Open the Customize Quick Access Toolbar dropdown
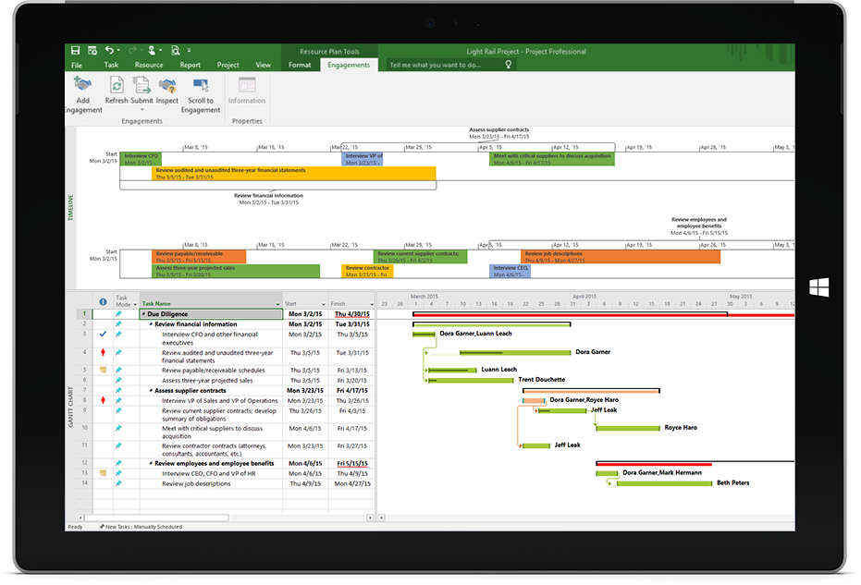This screenshot has width=861, height=585. [x=189, y=51]
